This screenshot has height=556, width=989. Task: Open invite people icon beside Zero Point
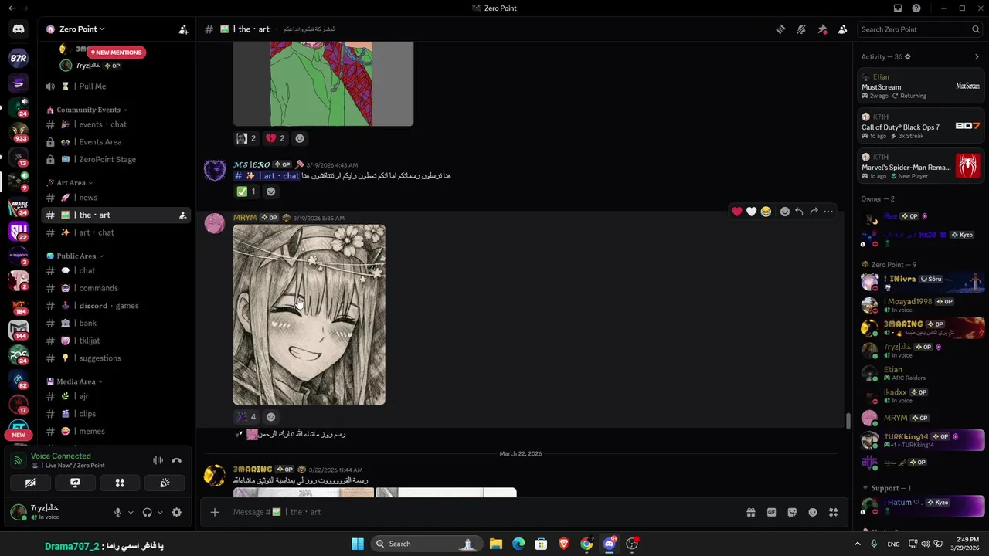click(x=183, y=29)
